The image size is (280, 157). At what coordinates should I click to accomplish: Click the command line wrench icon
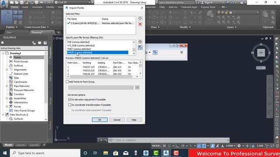[x=106, y=140]
